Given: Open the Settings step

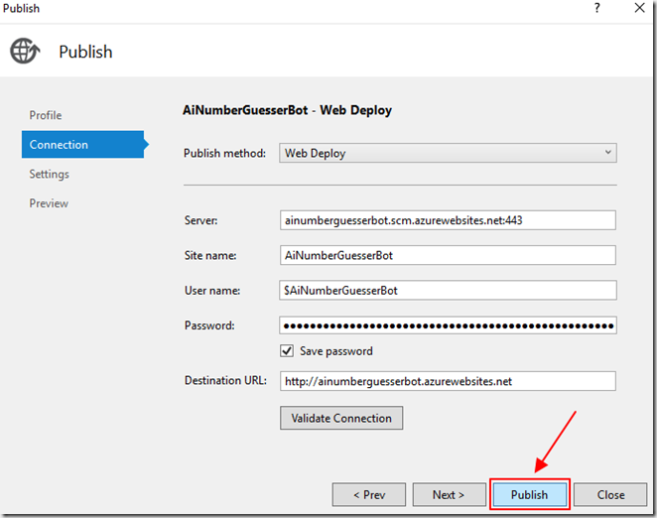Looking at the screenshot, I should (49, 174).
